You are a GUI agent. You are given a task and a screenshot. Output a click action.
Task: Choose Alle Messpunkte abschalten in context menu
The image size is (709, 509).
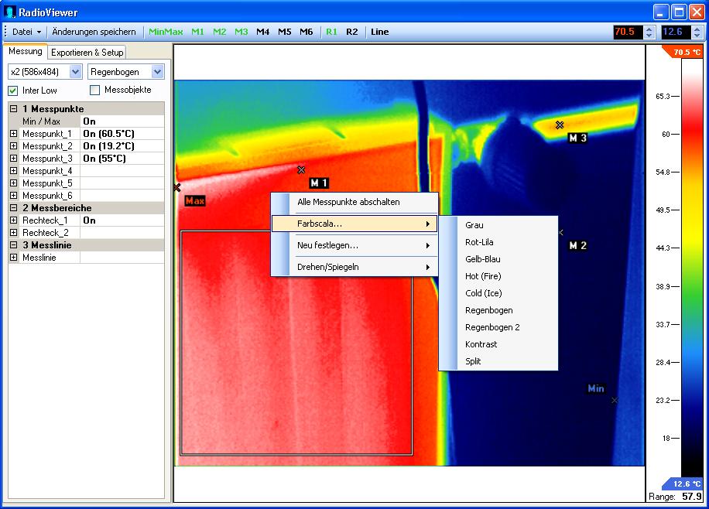[x=348, y=202]
